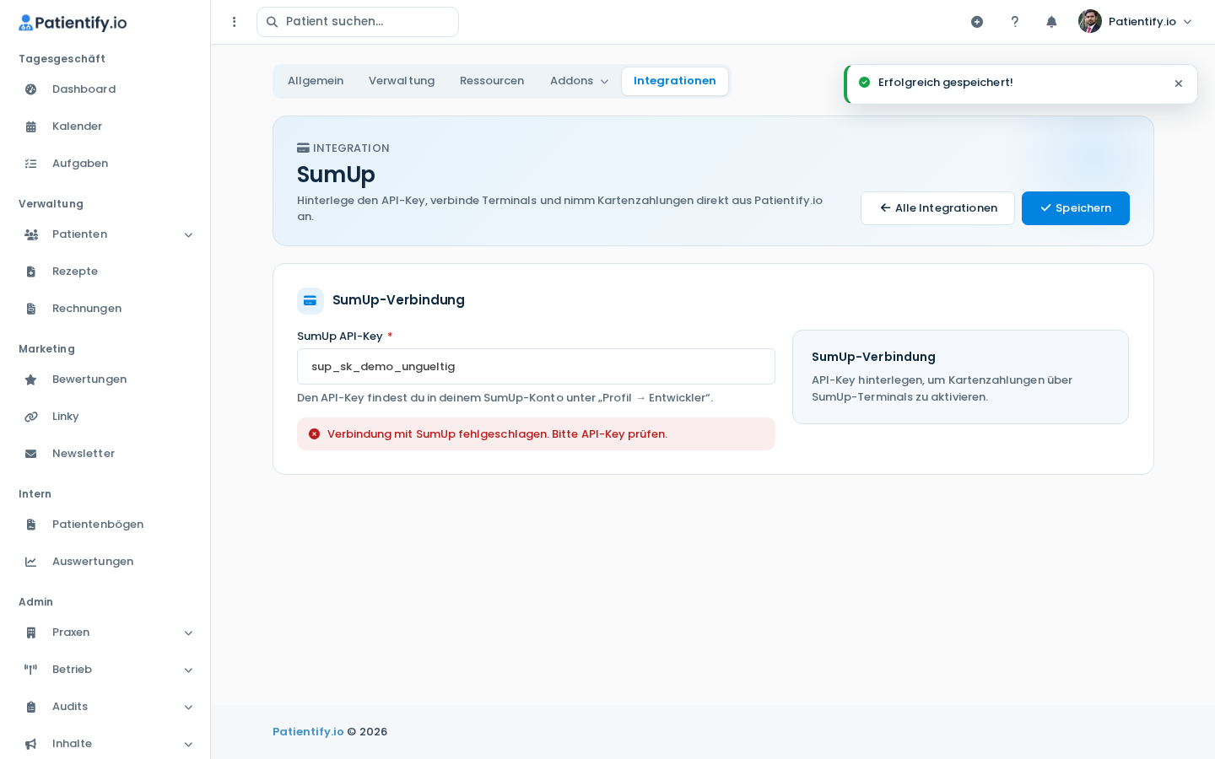Open Auswertungen in the sidebar
The image size is (1215, 759).
(105, 562)
